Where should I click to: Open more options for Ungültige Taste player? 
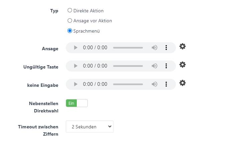[166, 66]
